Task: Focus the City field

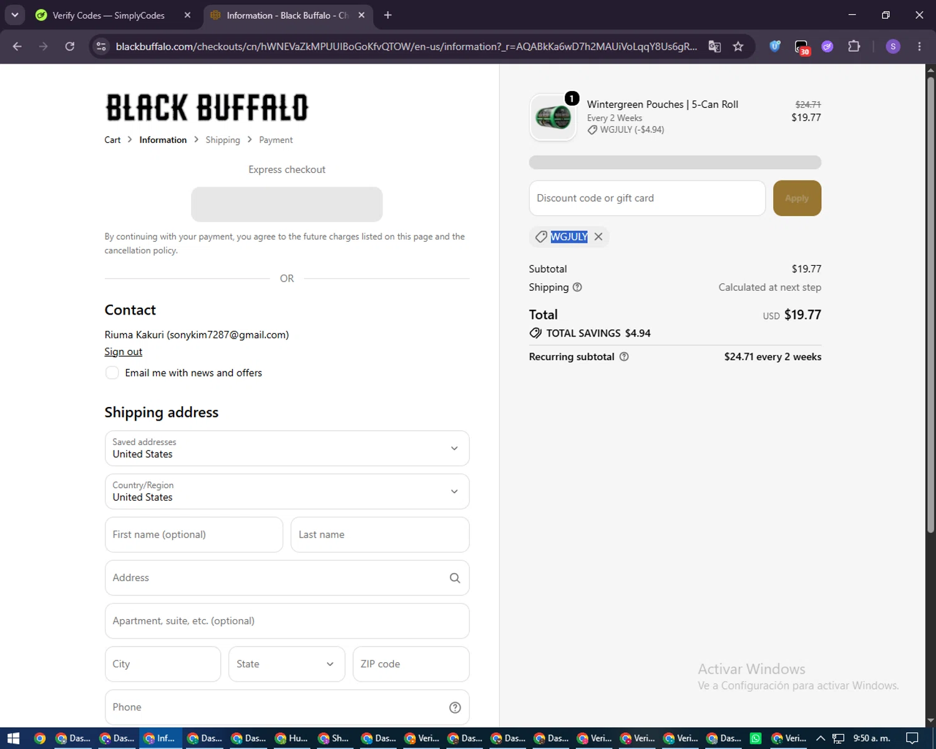Action: point(163,664)
